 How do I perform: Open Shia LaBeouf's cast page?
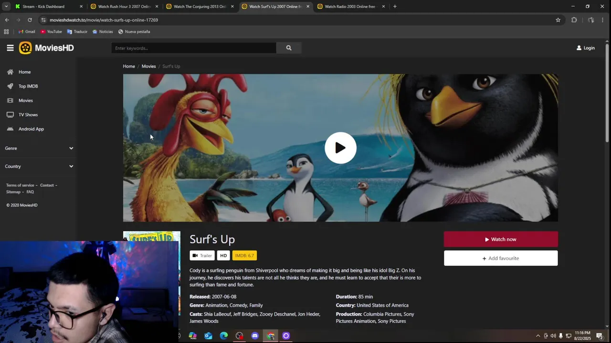coord(218,314)
